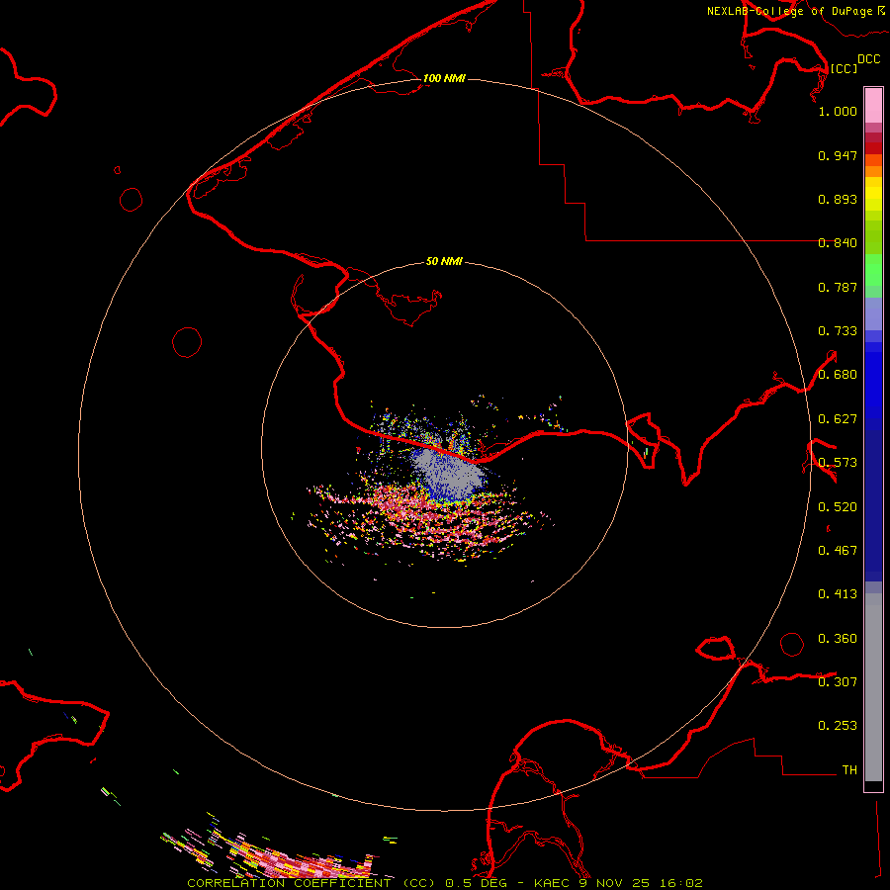890x890 pixels.
Task: Click the 0.520 color scale value
Action: pyautogui.click(x=838, y=507)
